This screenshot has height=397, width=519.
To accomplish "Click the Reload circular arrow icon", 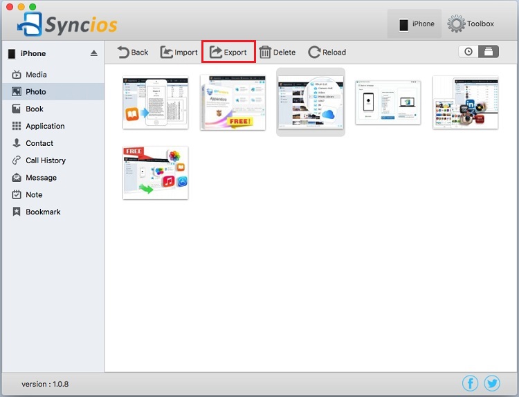I will click(314, 53).
